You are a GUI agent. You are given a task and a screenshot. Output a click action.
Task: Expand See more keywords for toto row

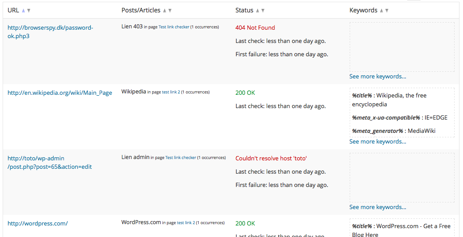point(378,207)
